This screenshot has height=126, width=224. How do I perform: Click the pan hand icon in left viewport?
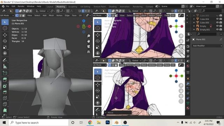[89, 41]
